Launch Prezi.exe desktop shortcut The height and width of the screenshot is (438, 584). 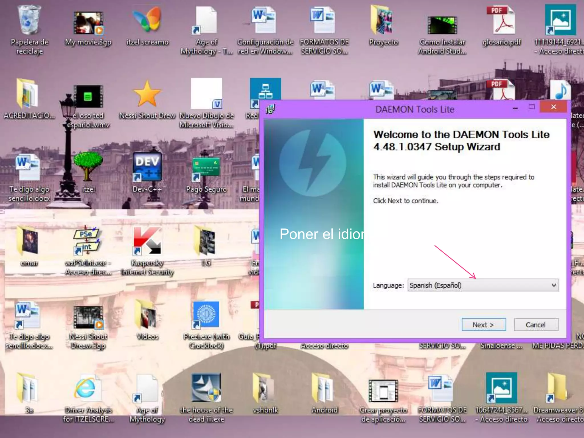(206, 315)
